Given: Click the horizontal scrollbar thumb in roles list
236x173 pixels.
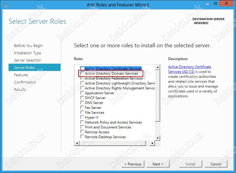Looking at the screenshot, I should (x=113, y=143).
